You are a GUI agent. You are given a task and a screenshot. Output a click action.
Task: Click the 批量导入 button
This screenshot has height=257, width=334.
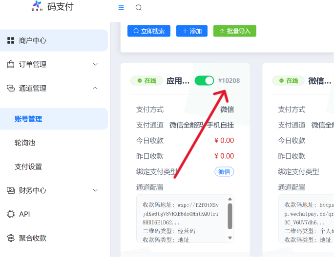point(235,31)
